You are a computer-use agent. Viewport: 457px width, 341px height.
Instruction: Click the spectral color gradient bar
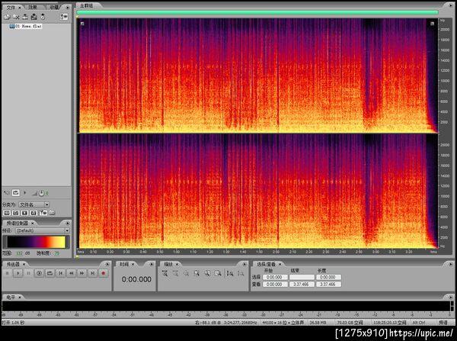point(37,240)
